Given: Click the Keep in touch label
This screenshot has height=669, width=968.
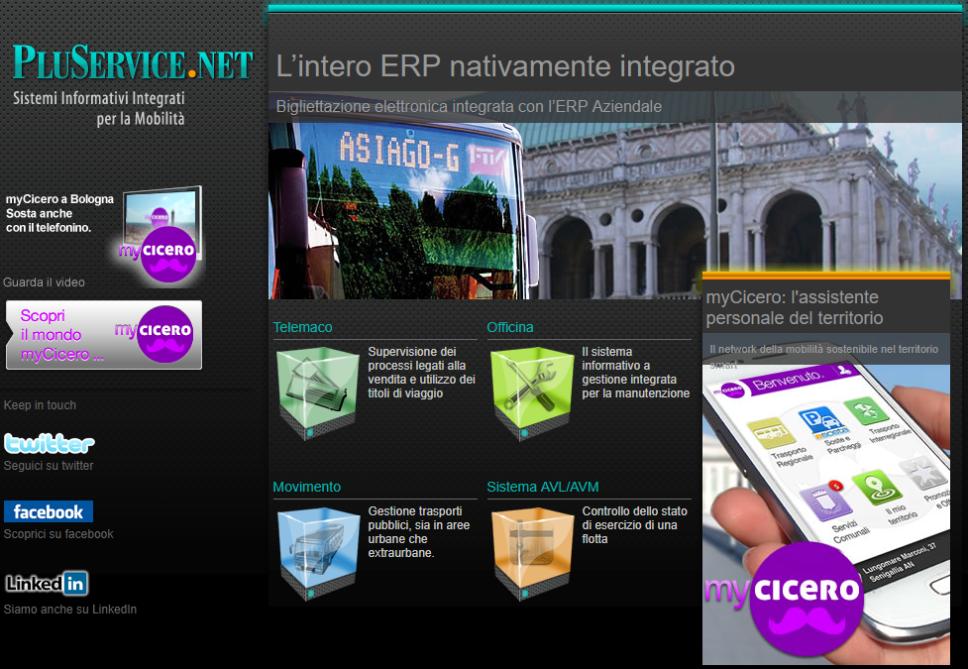Looking at the screenshot, I should pos(41,405).
